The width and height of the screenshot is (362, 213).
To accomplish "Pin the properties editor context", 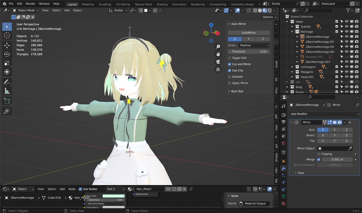I will coord(357,105).
